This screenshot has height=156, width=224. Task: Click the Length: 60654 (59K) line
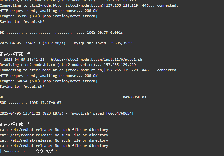(49, 81)
